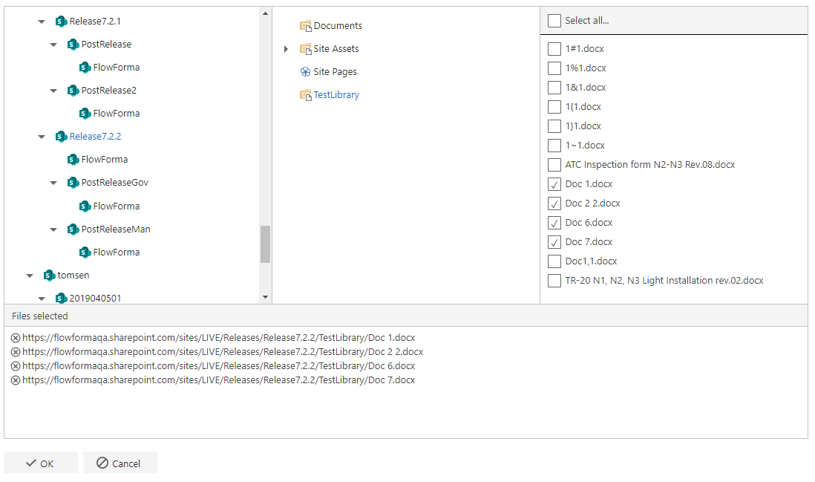Screen dimensions: 815x482
Task: Click the TestLibrary folder icon
Action: pyautogui.click(x=306, y=95)
